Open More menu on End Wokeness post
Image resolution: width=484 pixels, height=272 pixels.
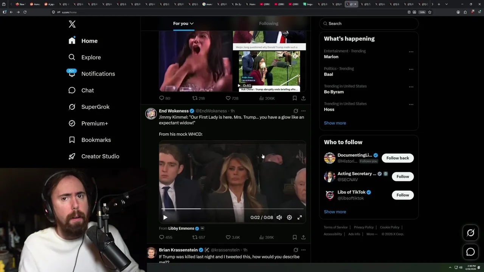[303, 111]
